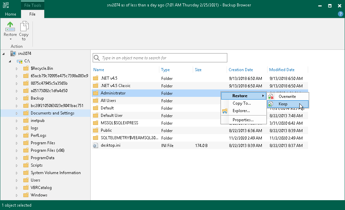Open the Restore button dropdown arrow

point(10,39)
